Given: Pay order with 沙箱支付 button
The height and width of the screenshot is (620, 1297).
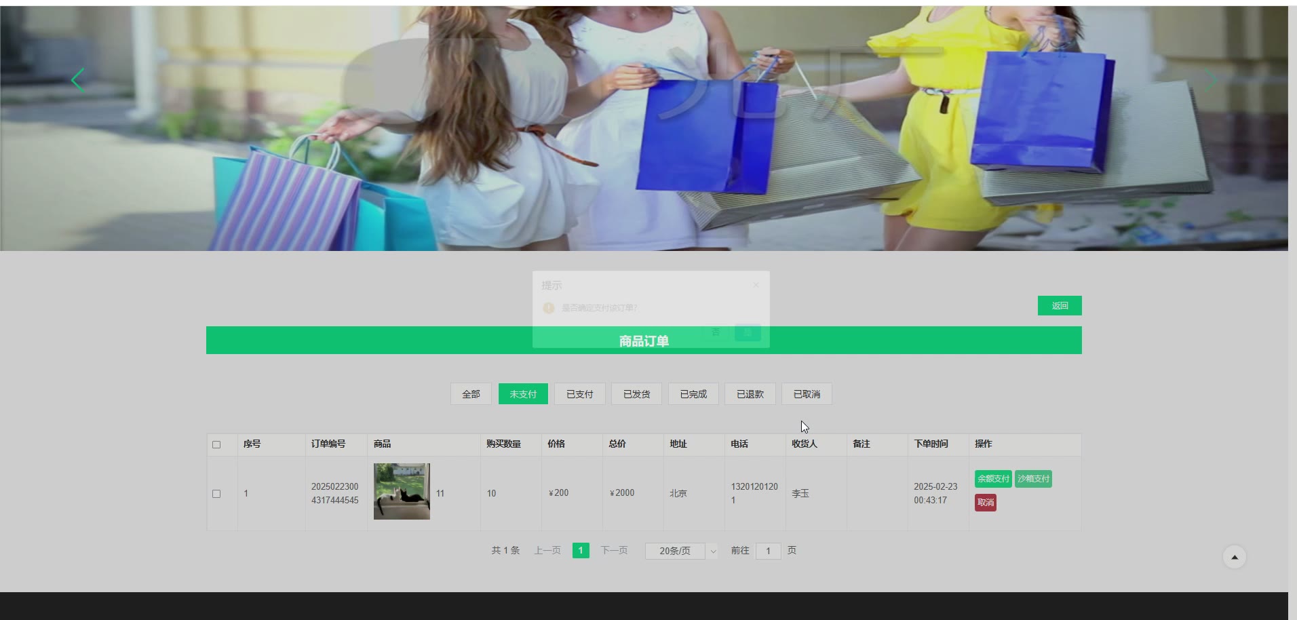Looking at the screenshot, I should point(1033,479).
